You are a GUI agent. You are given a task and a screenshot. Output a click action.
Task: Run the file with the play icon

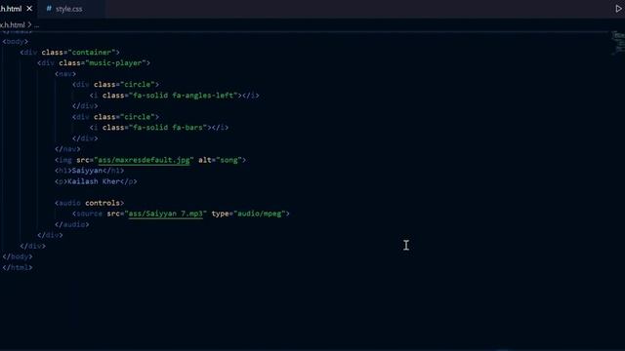(x=618, y=9)
